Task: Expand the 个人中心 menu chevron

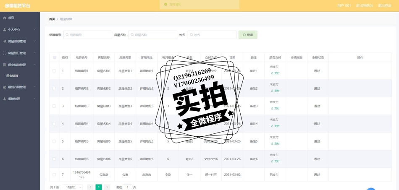Action: coord(34,30)
